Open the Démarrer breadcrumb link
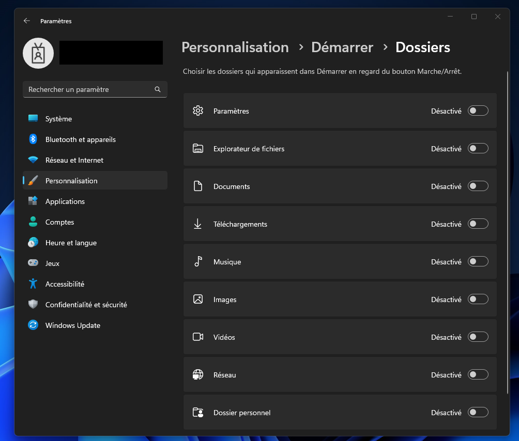This screenshot has width=519, height=441. point(342,48)
